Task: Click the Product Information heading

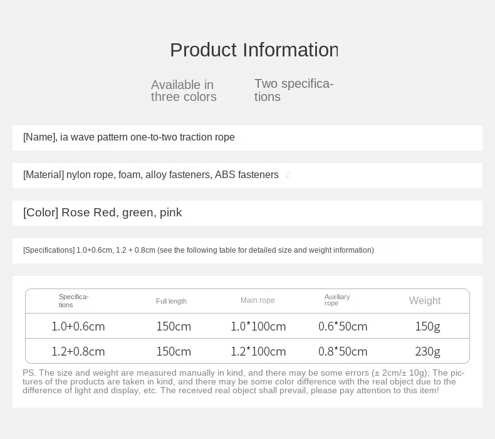Action: click(x=253, y=50)
